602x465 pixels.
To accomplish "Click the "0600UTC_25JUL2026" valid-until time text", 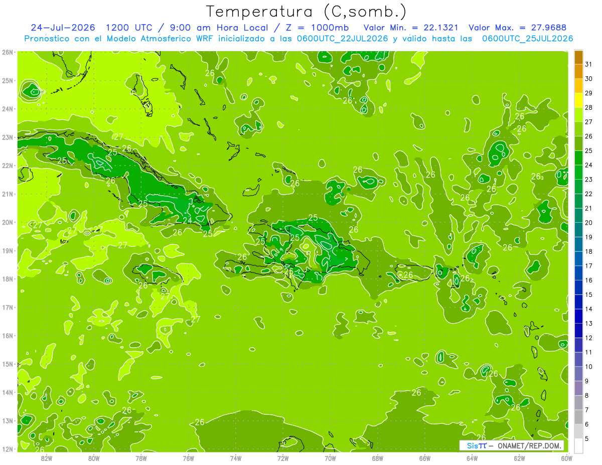I will coord(527,39).
